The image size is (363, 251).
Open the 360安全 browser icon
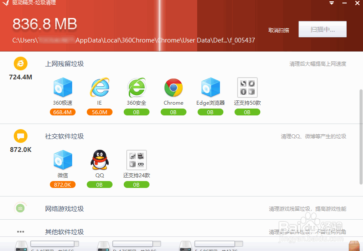click(137, 88)
